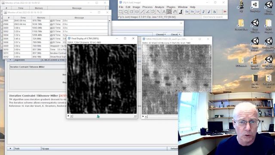Select the Straight Line tool
Viewport: 275px width, 155px height.
[x=142, y=12]
